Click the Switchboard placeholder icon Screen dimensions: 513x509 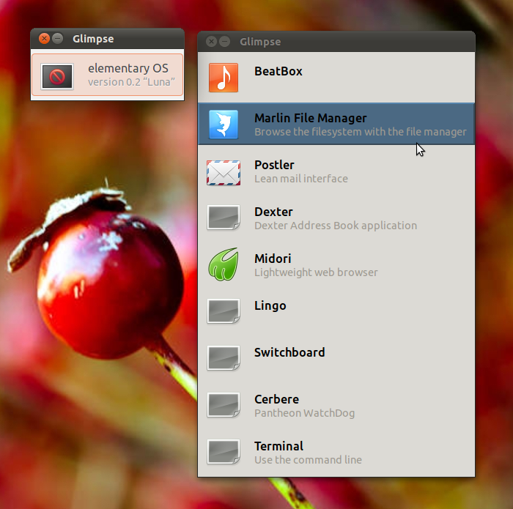point(224,357)
